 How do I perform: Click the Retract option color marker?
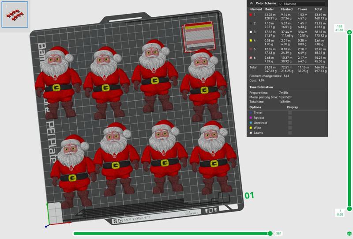pos(251,118)
